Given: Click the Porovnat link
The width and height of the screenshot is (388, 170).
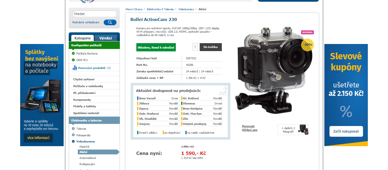Looking at the screenshot, I should click(x=248, y=126).
